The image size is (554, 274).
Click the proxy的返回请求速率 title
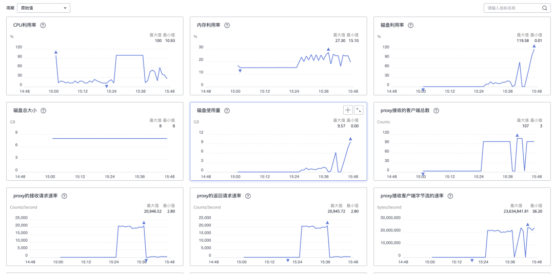coord(219,196)
